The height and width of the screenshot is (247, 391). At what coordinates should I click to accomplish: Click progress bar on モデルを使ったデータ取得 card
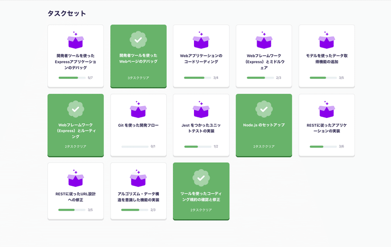pyautogui.click(x=323, y=78)
